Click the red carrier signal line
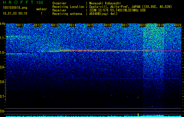184x117 pixels. coord(120,51)
